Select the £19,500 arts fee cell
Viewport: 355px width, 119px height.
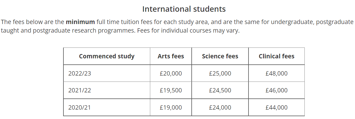(171, 90)
